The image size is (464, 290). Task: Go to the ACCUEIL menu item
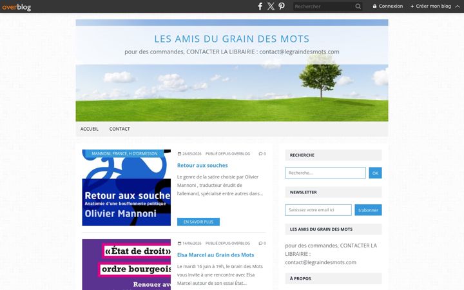click(90, 129)
